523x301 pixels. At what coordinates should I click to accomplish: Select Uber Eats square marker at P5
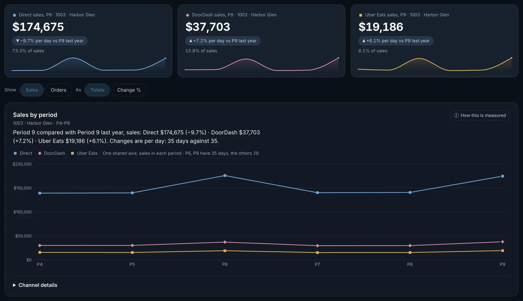point(132,252)
